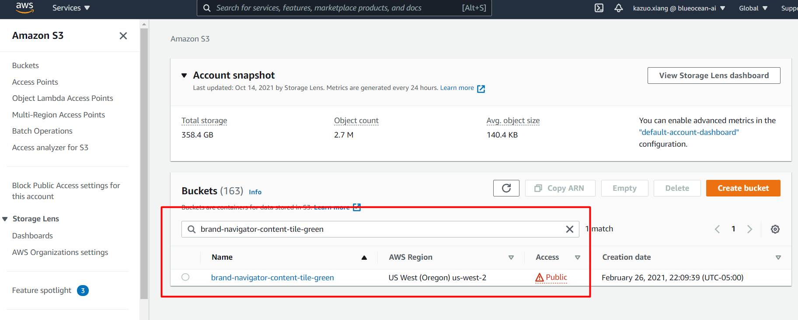Screen dimensions: 798x320
Task: Click the Delete button
Action: [677, 188]
